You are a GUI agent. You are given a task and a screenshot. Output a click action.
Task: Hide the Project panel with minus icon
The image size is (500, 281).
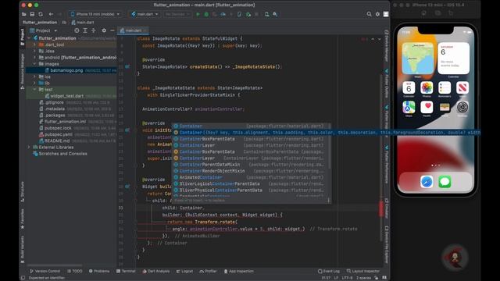(112, 30)
